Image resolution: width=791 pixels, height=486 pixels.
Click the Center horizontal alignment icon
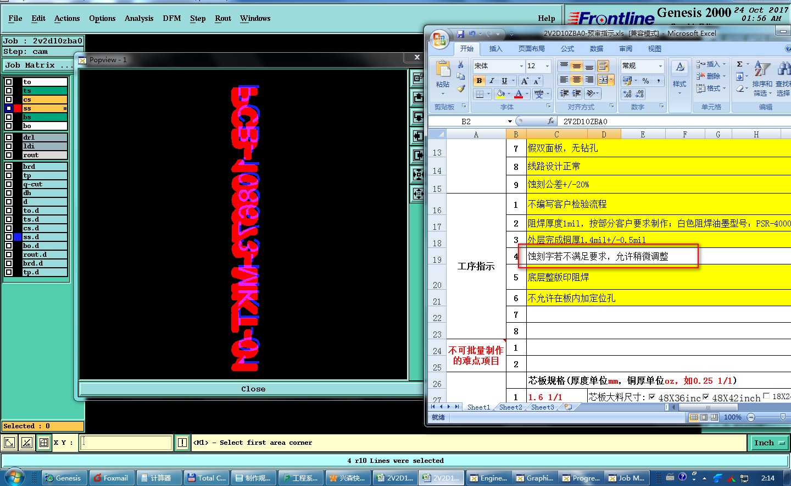pyautogui.click(x=576, y=80)
